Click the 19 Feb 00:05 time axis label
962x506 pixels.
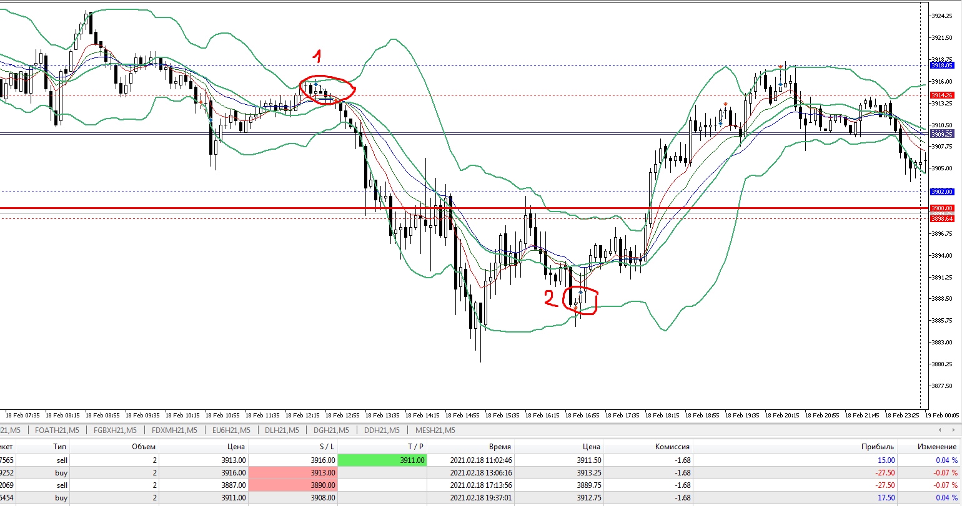941,415
